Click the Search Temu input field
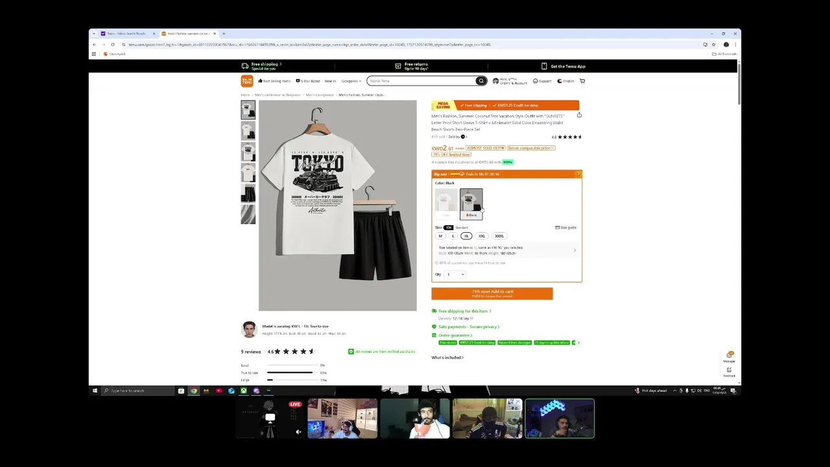830x467 pixels. (x=421, y=81)
